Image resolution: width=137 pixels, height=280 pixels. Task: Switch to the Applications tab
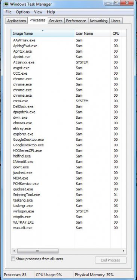tap(16, 21)
